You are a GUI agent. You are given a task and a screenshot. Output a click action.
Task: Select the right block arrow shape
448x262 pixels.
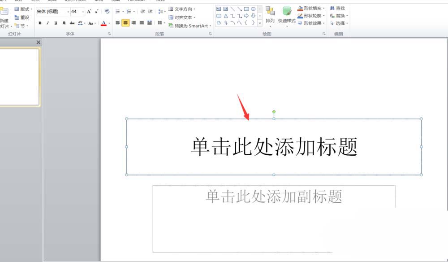[x=246, y=16]
